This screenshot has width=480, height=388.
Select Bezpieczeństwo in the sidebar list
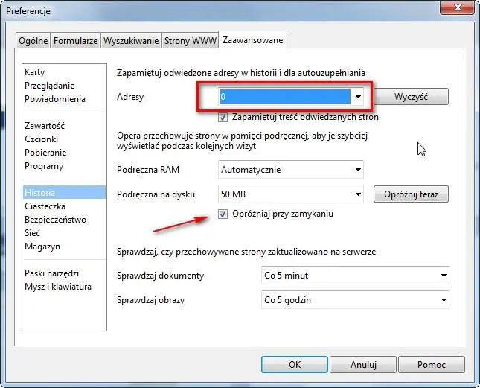coord(55,220)
